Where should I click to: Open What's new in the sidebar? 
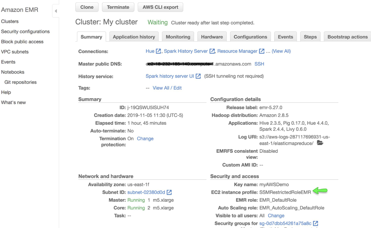[14, 102]
